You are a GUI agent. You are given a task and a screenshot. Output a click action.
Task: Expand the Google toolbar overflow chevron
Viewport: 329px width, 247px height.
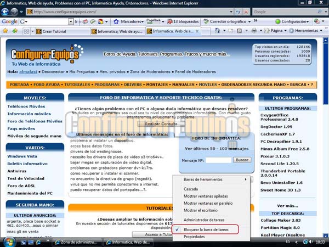tap(256, 21)
